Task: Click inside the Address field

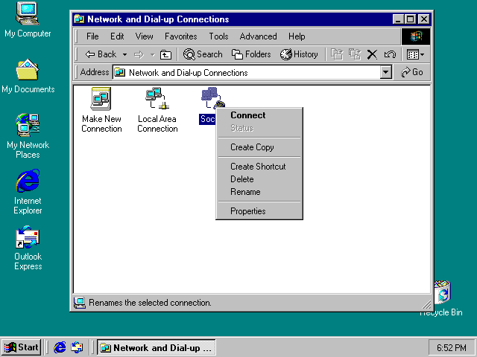Action: coord(247,73)
